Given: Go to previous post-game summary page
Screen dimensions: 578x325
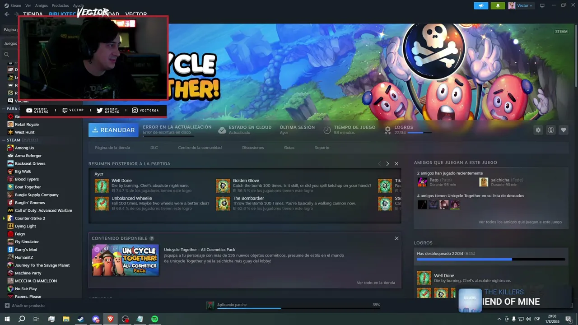Looking at the screenshot, I should pyautogui.click(x=379, y=164).
